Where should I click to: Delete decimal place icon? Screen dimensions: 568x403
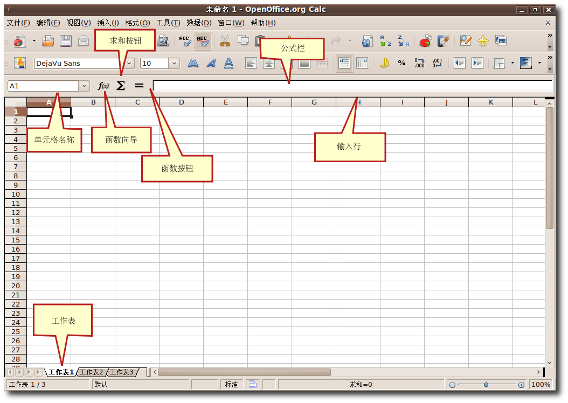tap(437, 64)
